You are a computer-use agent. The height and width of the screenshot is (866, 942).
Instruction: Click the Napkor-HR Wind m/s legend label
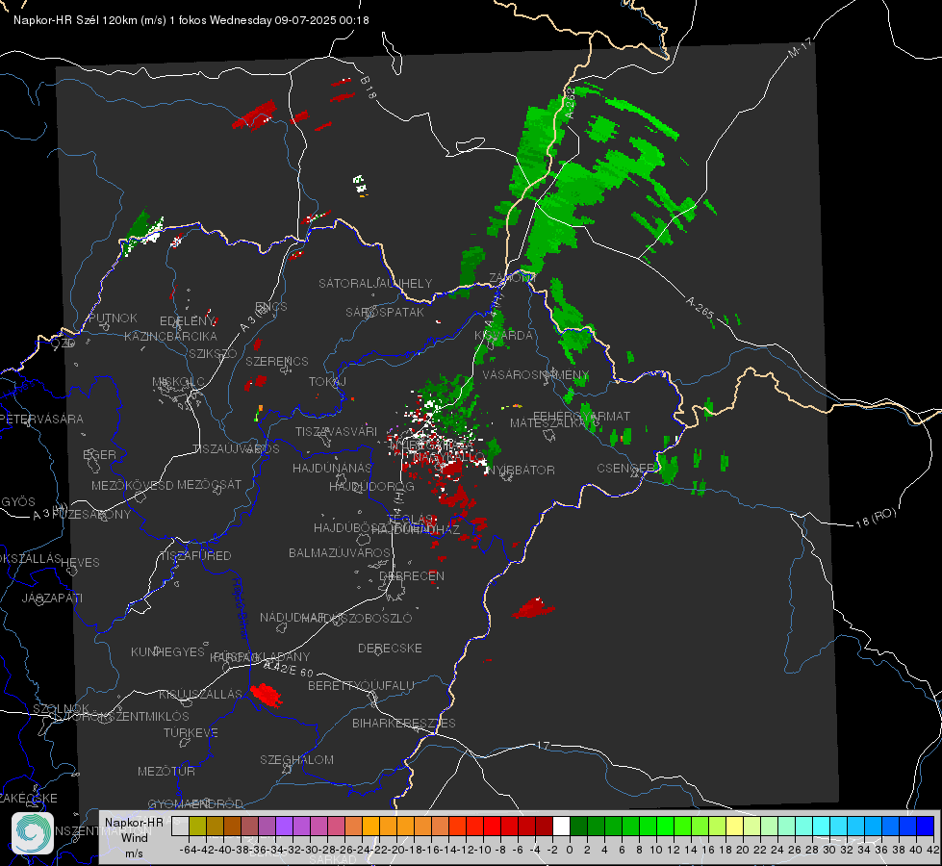[x=134, y=837]
